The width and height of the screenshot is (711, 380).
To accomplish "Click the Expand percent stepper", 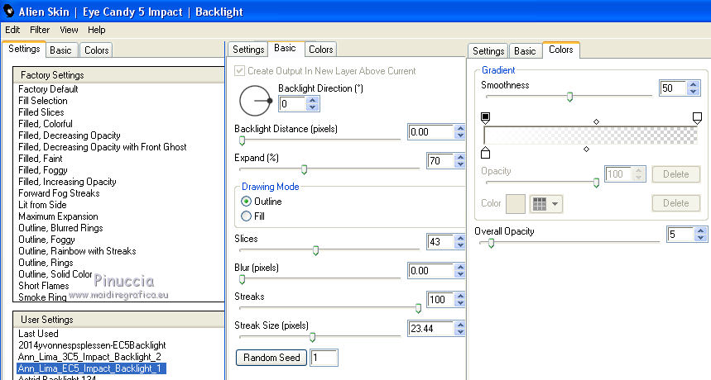I will click(x=460, y=160).
